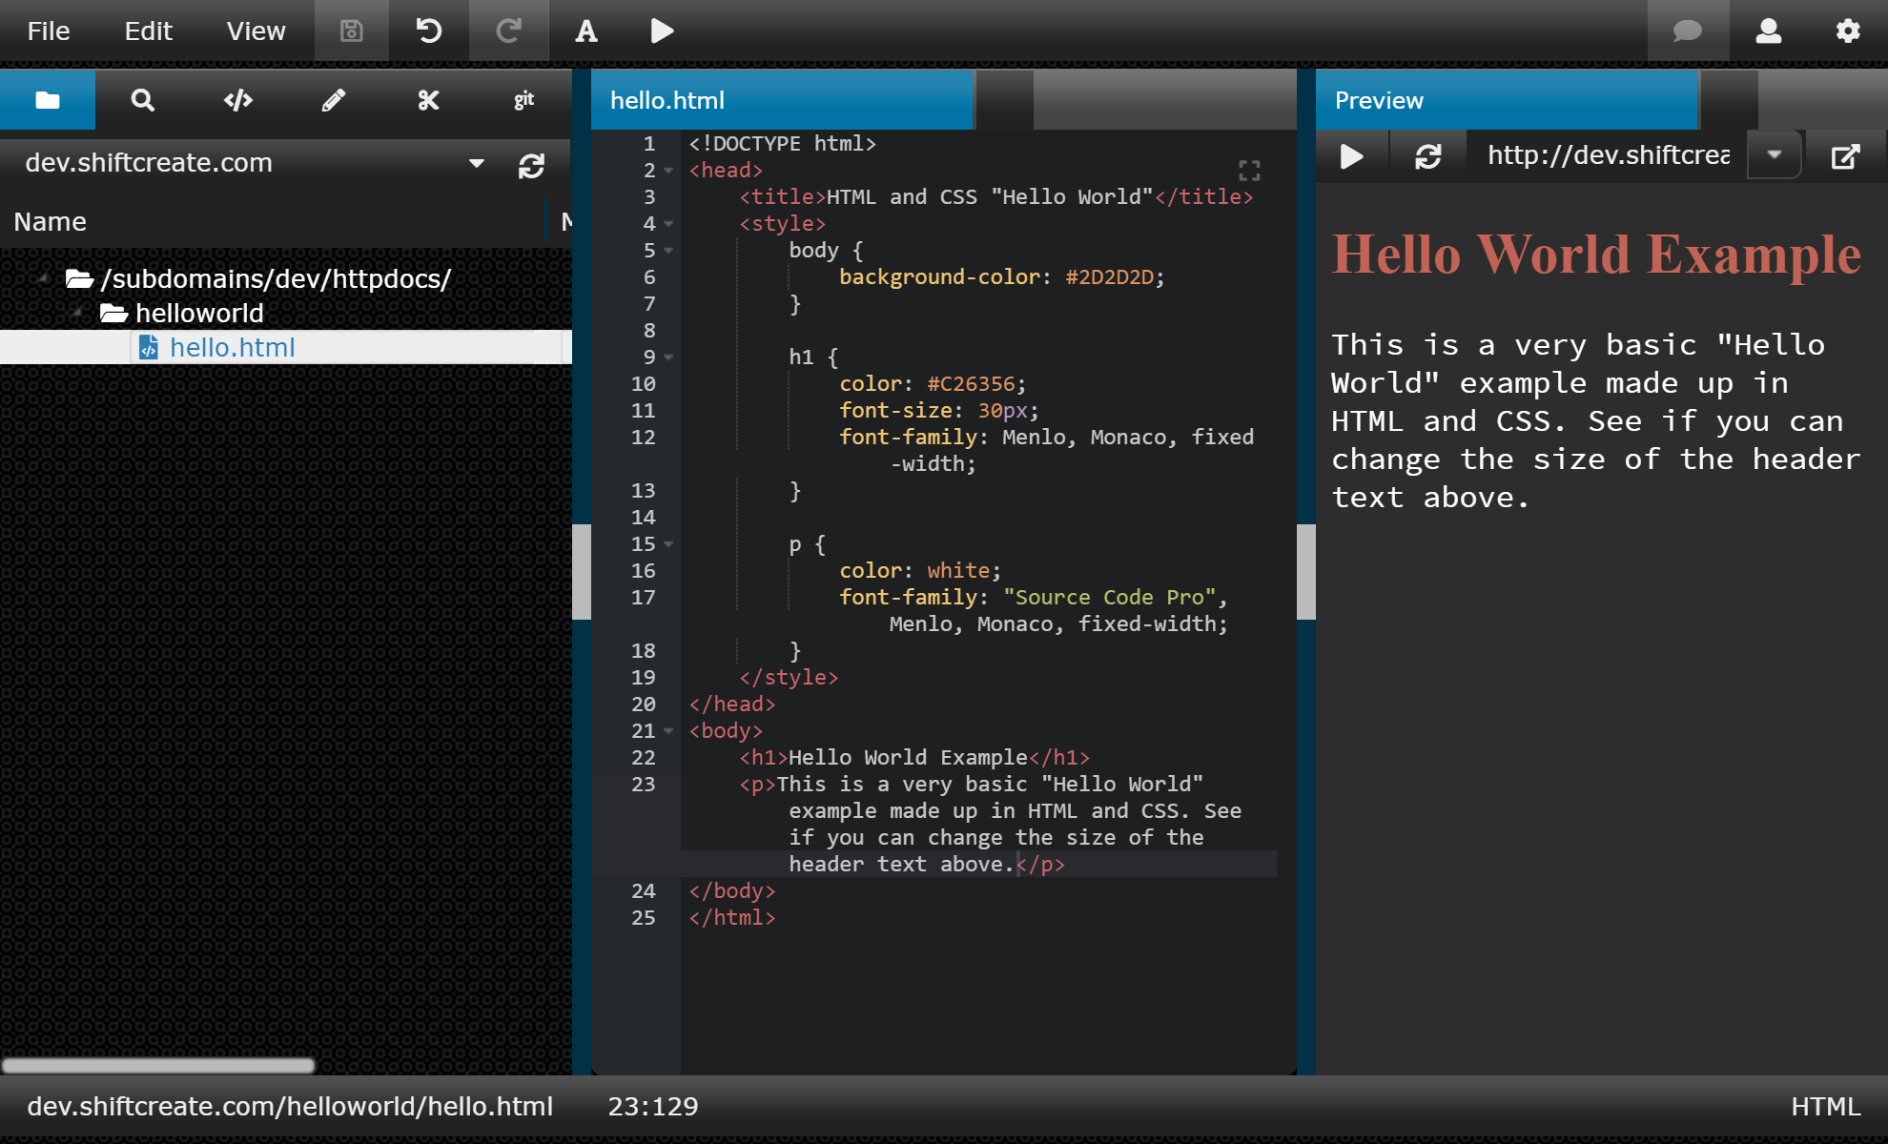Image resolution: width=1888 pixels, height=1144 pixels.
Task: Select hello.html in the file tree
Action: [232, 347]
